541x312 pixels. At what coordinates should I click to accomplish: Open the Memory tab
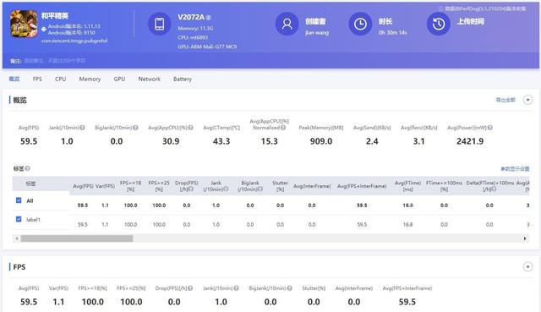[90, 79]
